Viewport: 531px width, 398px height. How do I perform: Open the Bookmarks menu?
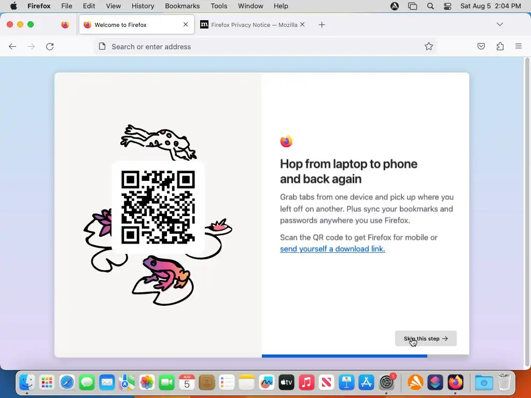(x=182, y=6)
